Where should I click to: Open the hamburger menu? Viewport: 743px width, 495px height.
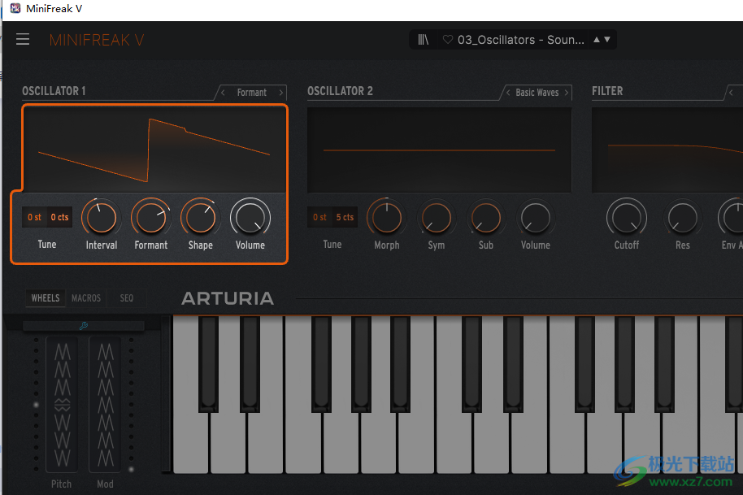(x=23, y=38)
